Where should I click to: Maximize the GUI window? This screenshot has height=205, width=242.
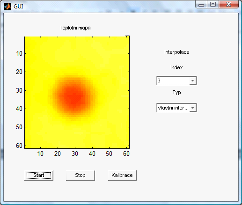pyautogui.click(x=213, y=4)
